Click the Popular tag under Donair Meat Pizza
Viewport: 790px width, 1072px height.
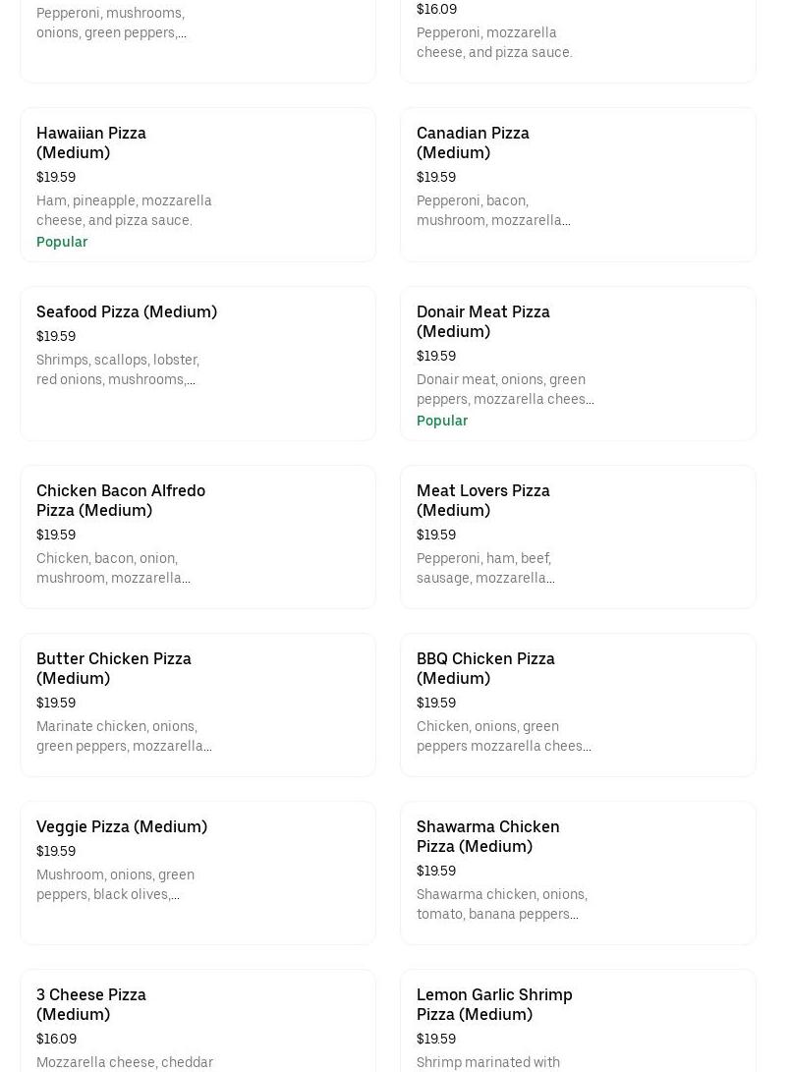[x=442, y=421]
